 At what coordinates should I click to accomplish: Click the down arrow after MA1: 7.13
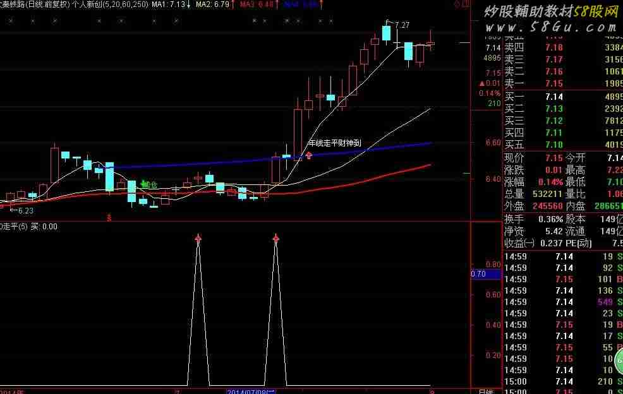click(x=189, y=5)
